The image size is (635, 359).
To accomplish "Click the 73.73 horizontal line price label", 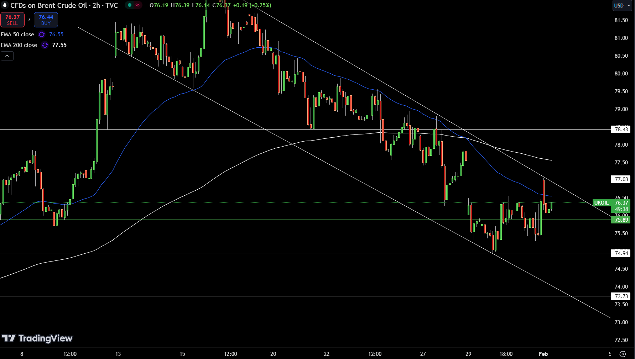I will pyautogui.click(x=621, y=296).
